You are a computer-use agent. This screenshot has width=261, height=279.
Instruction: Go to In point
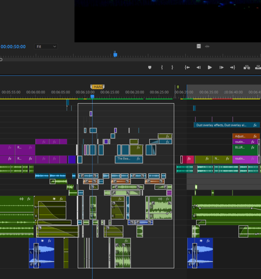pyautogui.click(x=187, y=67)
